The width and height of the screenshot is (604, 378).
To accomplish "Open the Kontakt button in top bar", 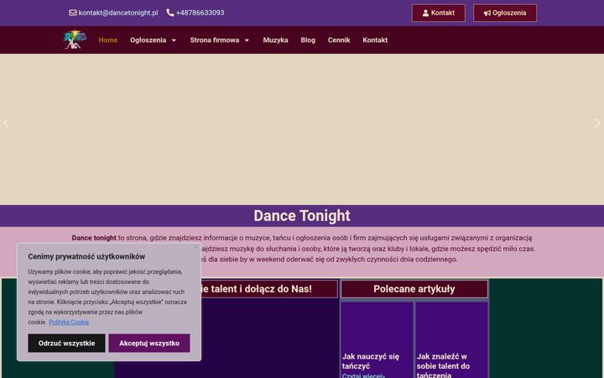I will coord(439,13).
